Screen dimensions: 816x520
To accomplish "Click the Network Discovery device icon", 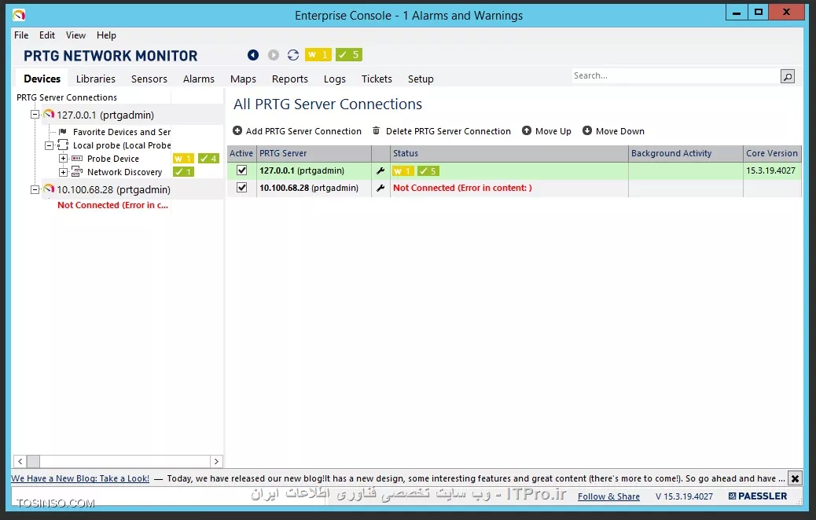I will (76, 171).
